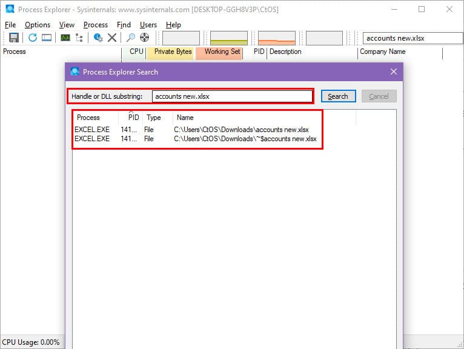Sort search results by PID column

(x=131, y=118)
